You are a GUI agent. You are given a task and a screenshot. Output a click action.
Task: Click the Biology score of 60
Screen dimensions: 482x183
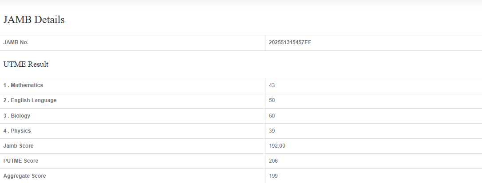click(272, 116)
